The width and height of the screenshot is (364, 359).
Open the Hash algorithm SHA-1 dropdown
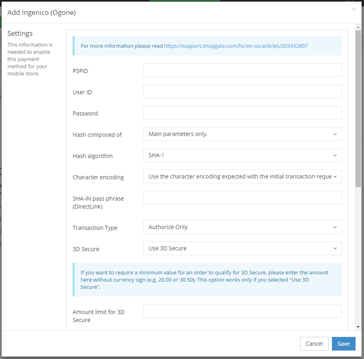(x=242, y=155)
